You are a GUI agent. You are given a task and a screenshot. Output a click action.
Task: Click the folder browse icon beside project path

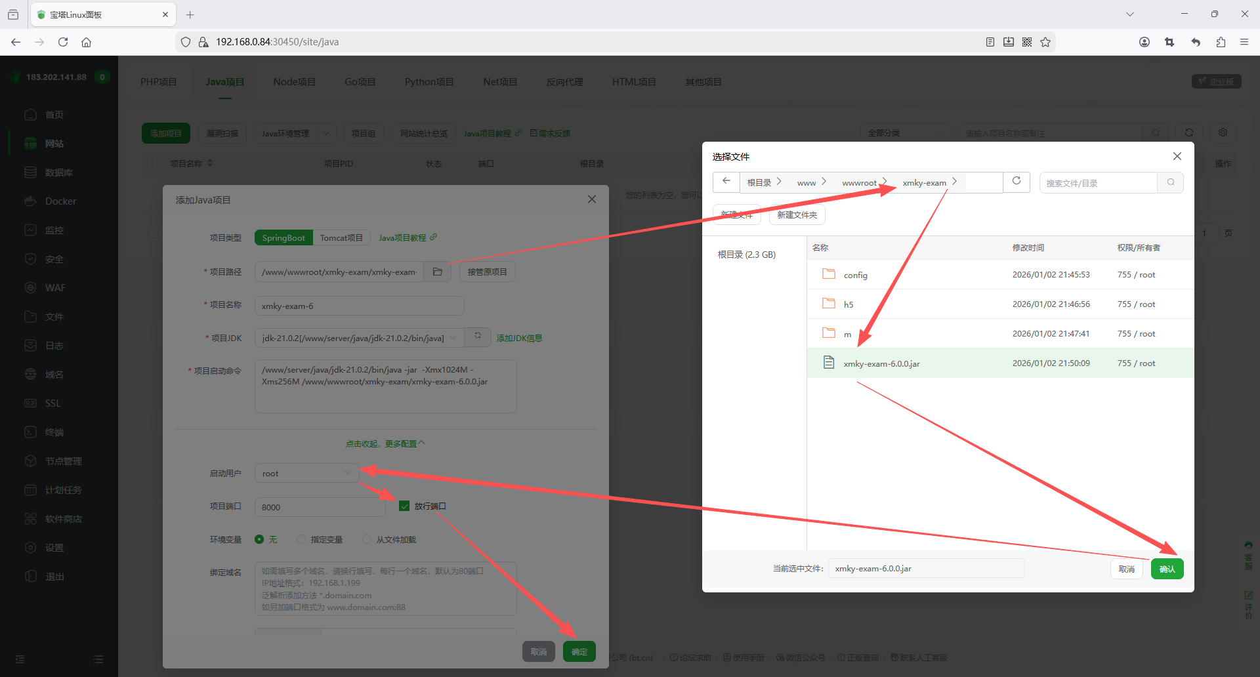pyautogui.click(x=438, y=272)
